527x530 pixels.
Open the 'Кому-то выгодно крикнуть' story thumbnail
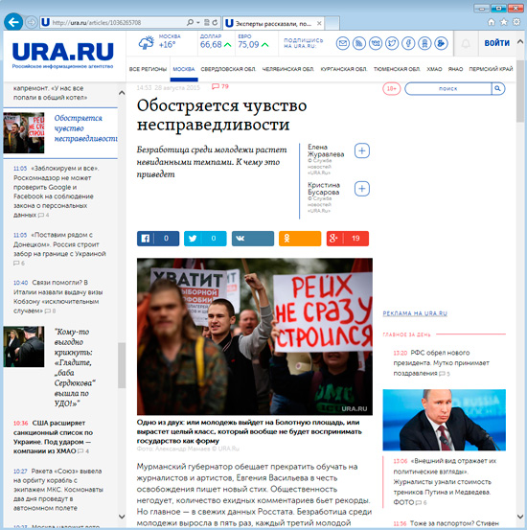[x=24, y=346]
